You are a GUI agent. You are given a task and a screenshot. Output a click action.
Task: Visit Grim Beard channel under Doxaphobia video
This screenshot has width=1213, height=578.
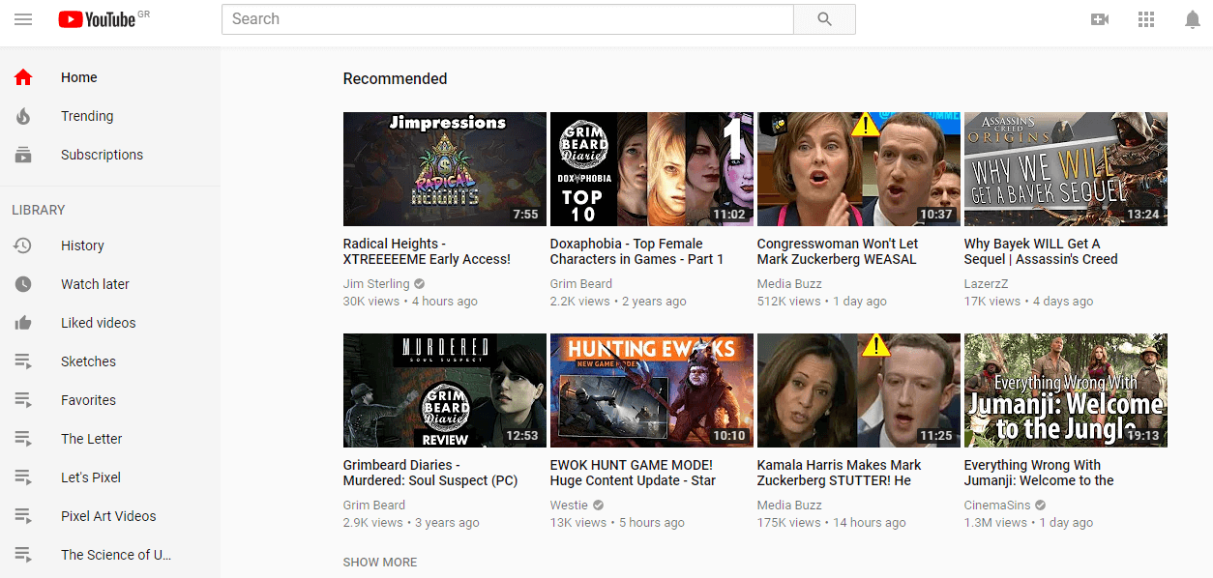click(581, 284)
